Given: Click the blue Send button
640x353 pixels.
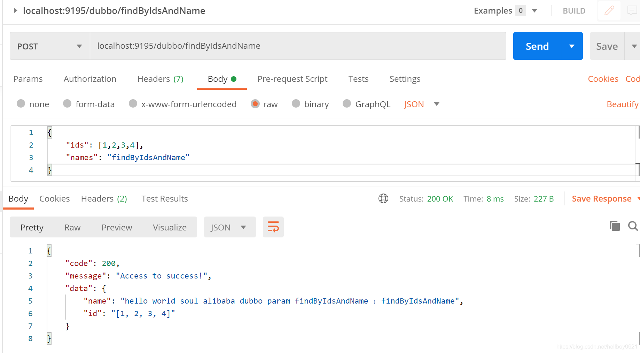Looking at the screenshot, I should click(x=537, y=46).
